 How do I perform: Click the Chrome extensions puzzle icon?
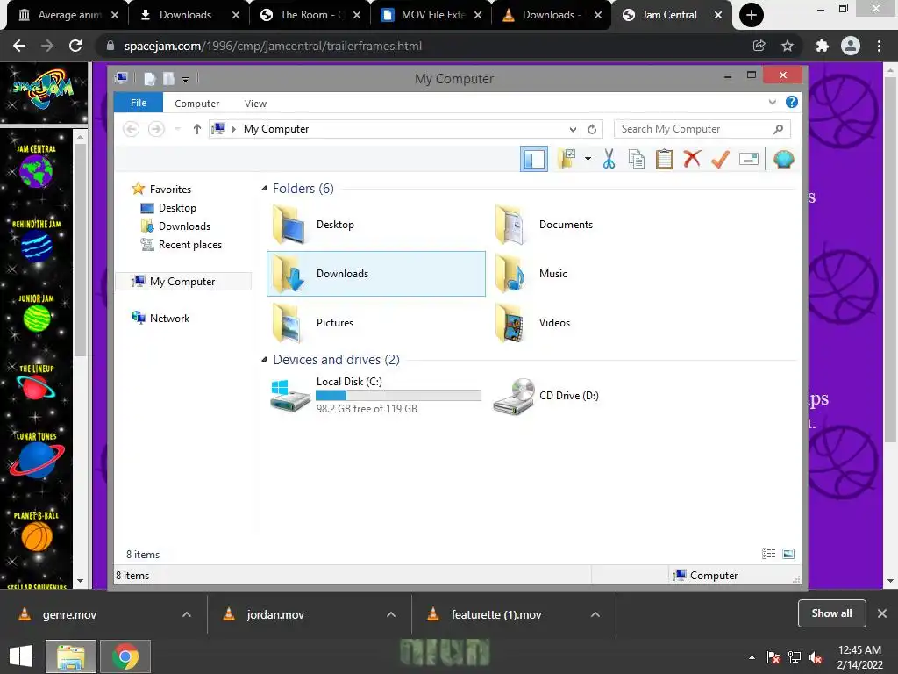pyautogui.click(x=823, y=46)
